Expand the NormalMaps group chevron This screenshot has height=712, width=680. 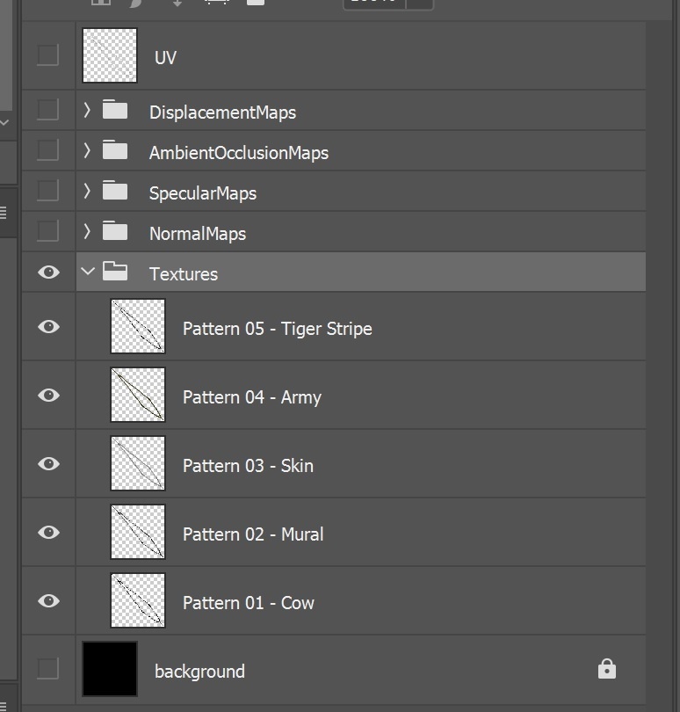pyautogui.click(x=87, y=232)
